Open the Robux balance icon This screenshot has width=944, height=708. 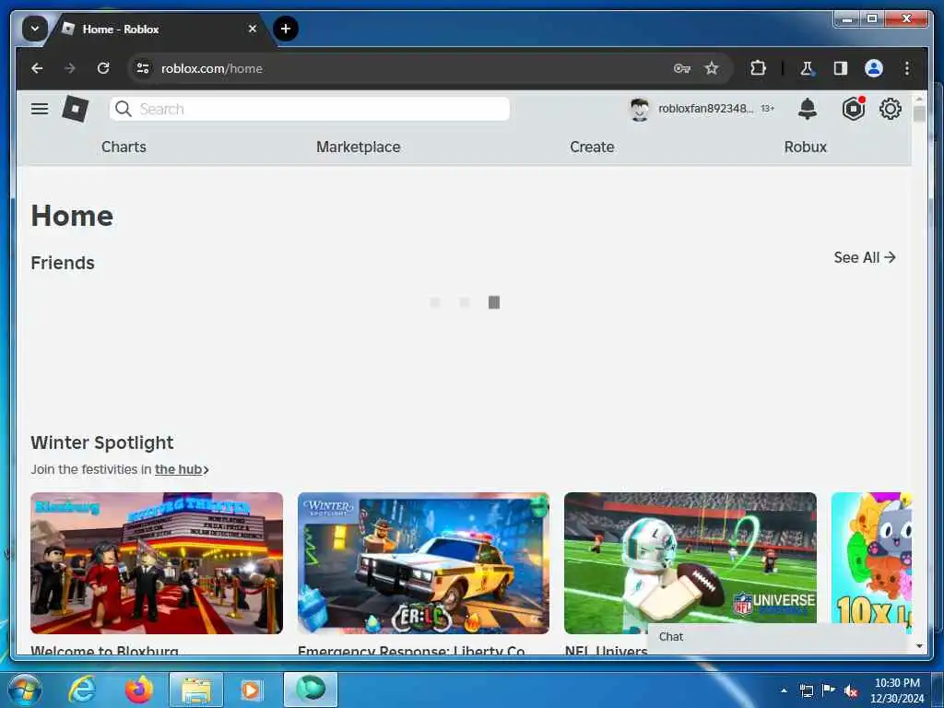(853, 109)
